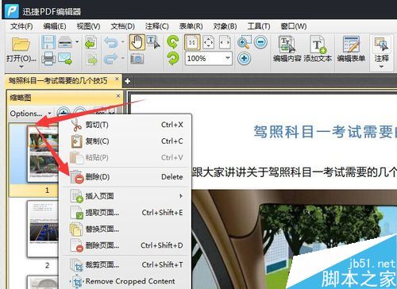Expand the dropdown arrow under 打开(O)
397x289 pixels.
pyautogui.click(x=21, y=66)
